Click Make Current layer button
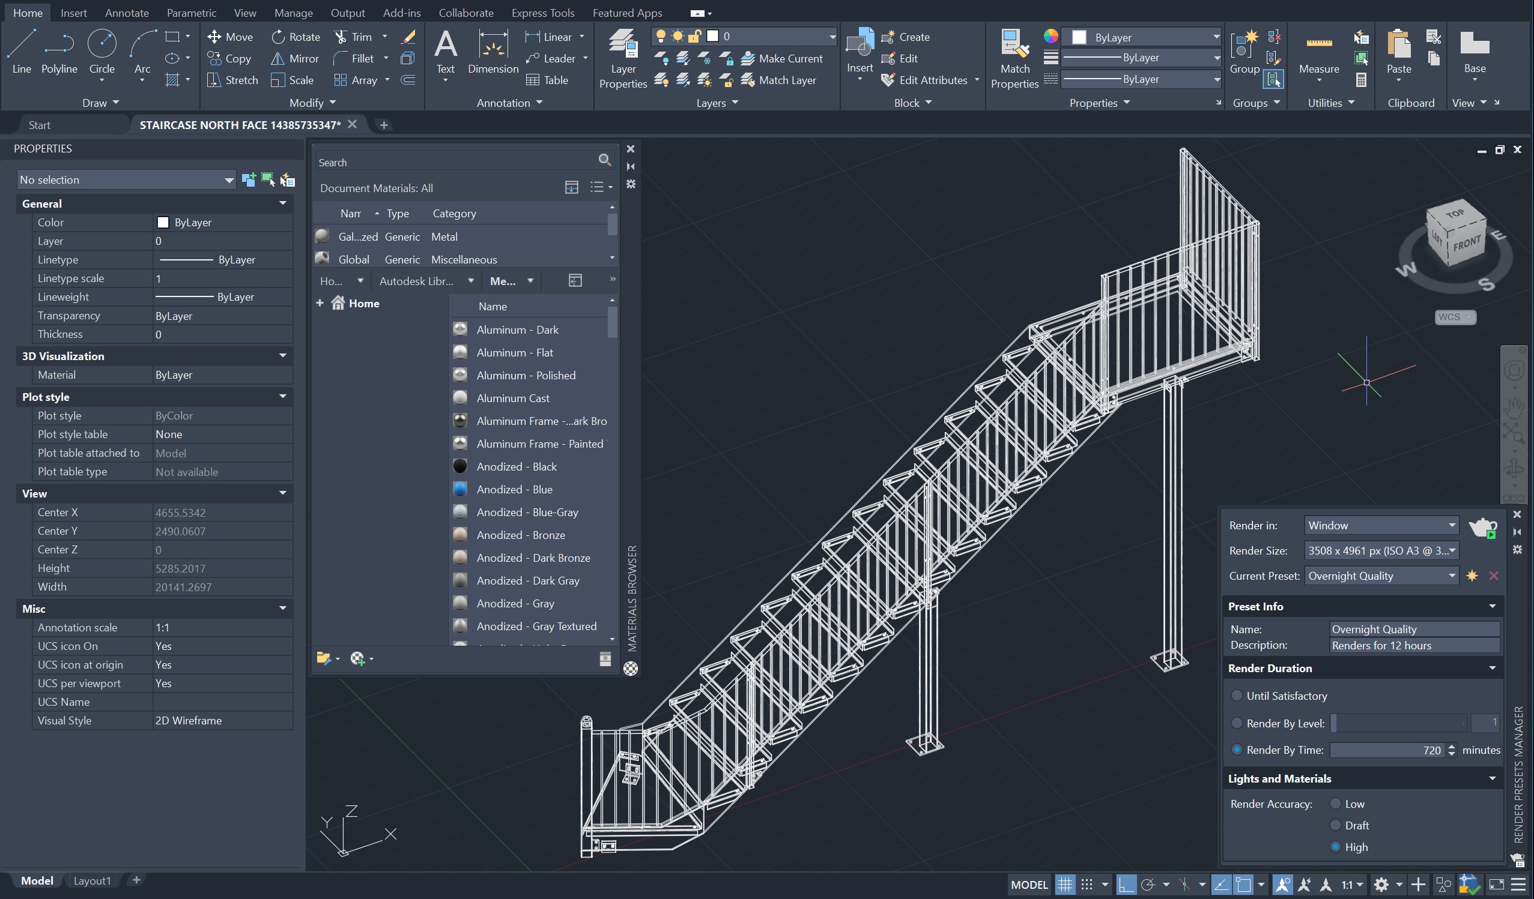 [782, 58]
